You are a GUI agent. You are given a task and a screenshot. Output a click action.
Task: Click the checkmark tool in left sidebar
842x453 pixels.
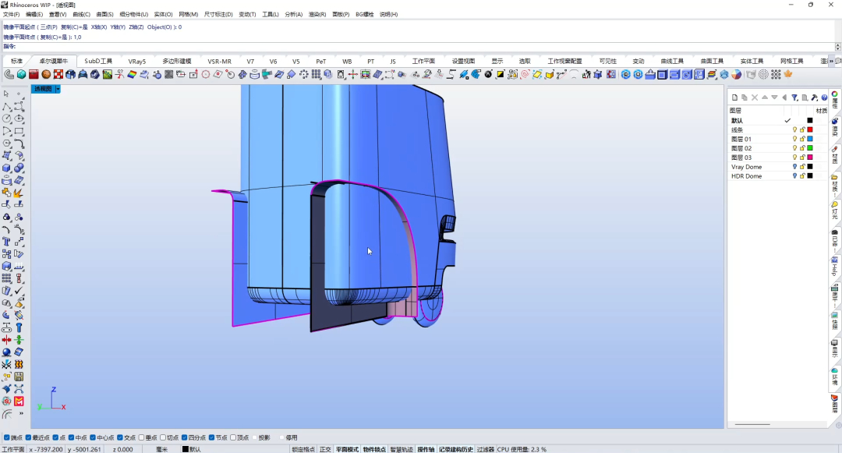pos(19,290)
